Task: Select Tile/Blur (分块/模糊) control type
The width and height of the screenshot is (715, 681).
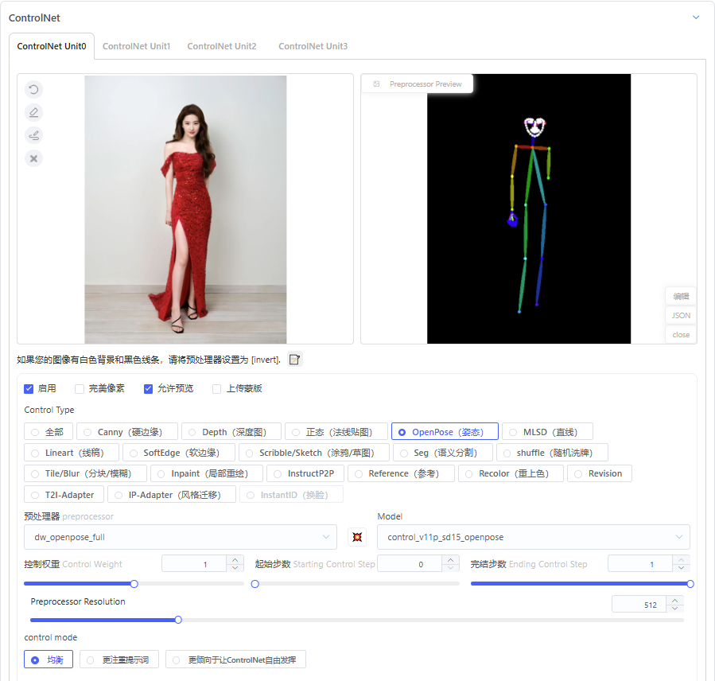Action: pyautogui.click(x=85, y=473)
